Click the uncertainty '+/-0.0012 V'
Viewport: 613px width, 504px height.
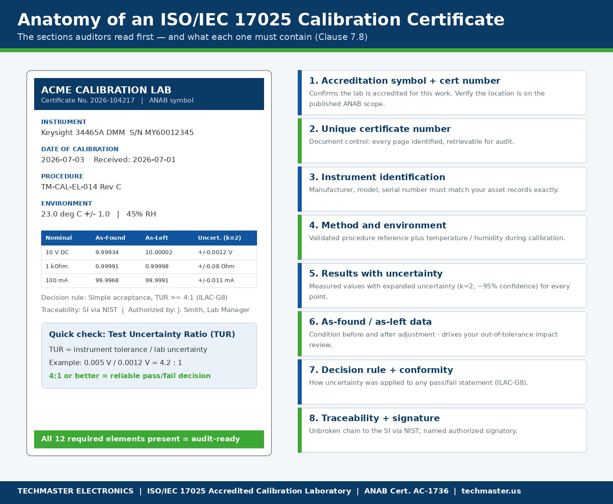(215, 252)
